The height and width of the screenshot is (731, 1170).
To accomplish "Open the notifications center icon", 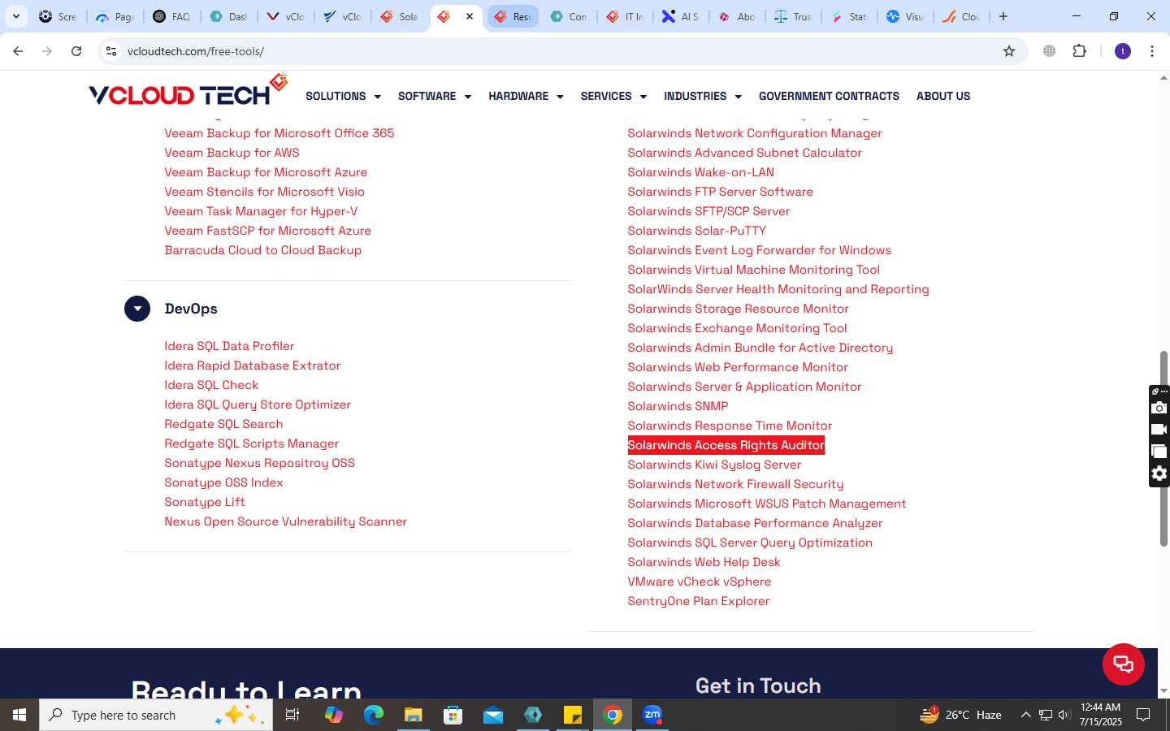I will tap(1143, 715).
